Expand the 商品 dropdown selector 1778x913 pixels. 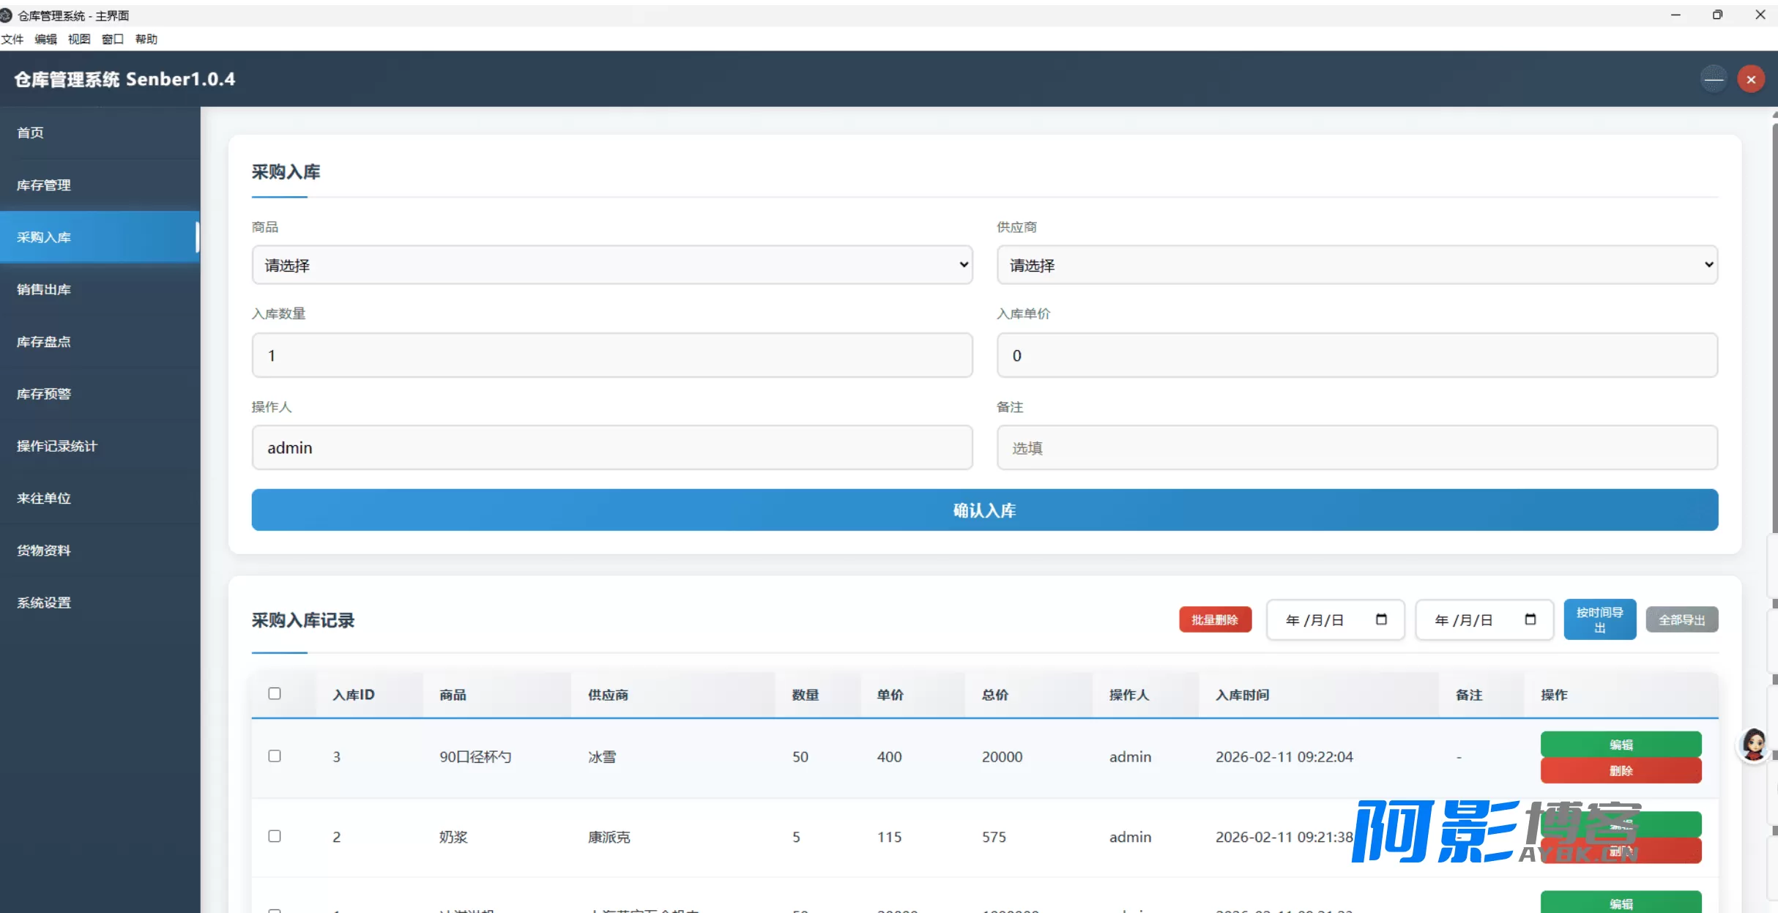coord(612,265)
